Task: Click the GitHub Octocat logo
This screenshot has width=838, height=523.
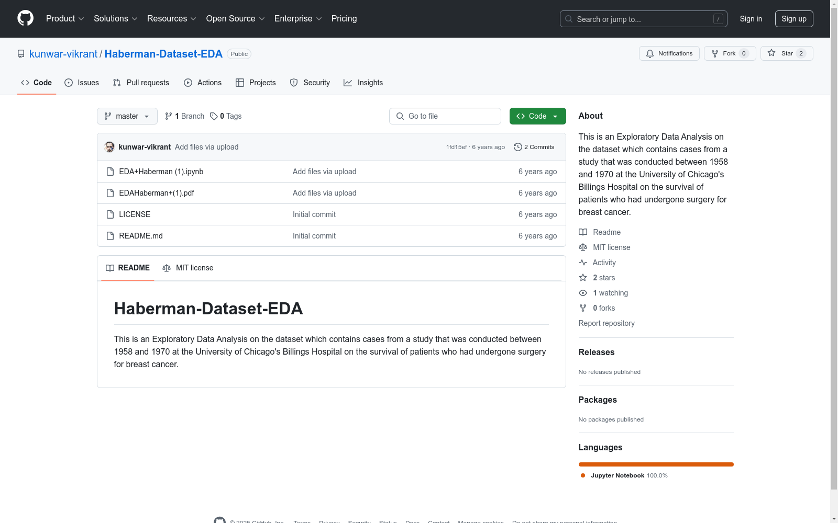Action: point(25,18)
